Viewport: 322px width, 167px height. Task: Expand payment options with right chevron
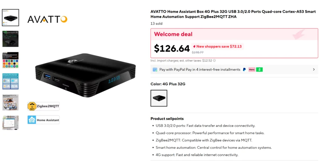[x=314, y=69]
